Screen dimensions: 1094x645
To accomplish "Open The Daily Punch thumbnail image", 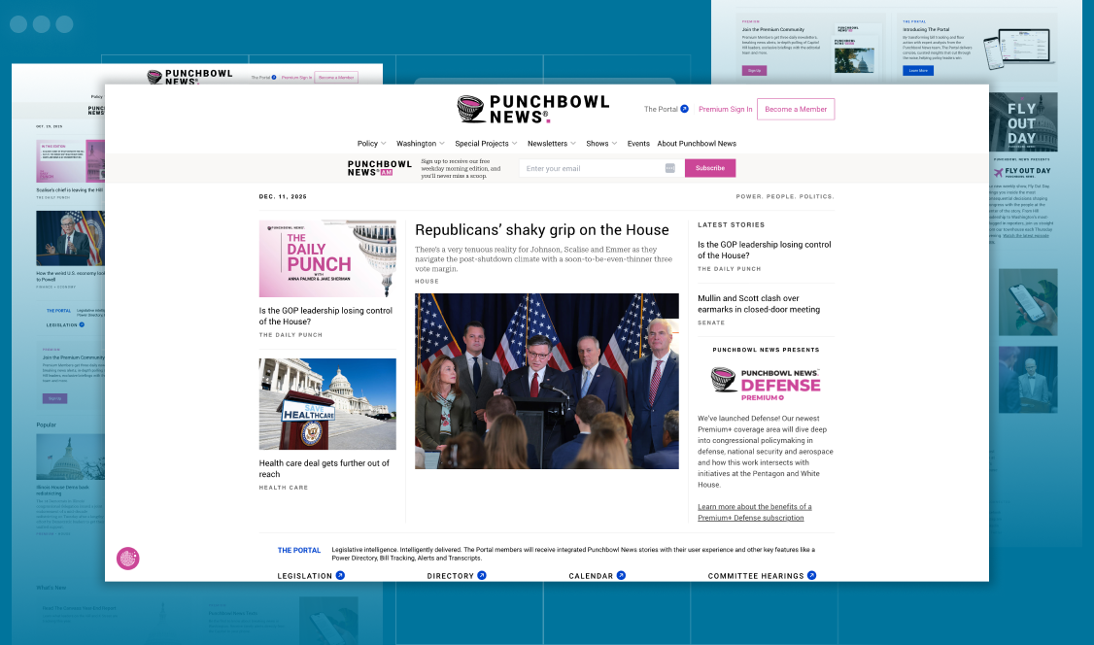I will (x=327, y=258).
